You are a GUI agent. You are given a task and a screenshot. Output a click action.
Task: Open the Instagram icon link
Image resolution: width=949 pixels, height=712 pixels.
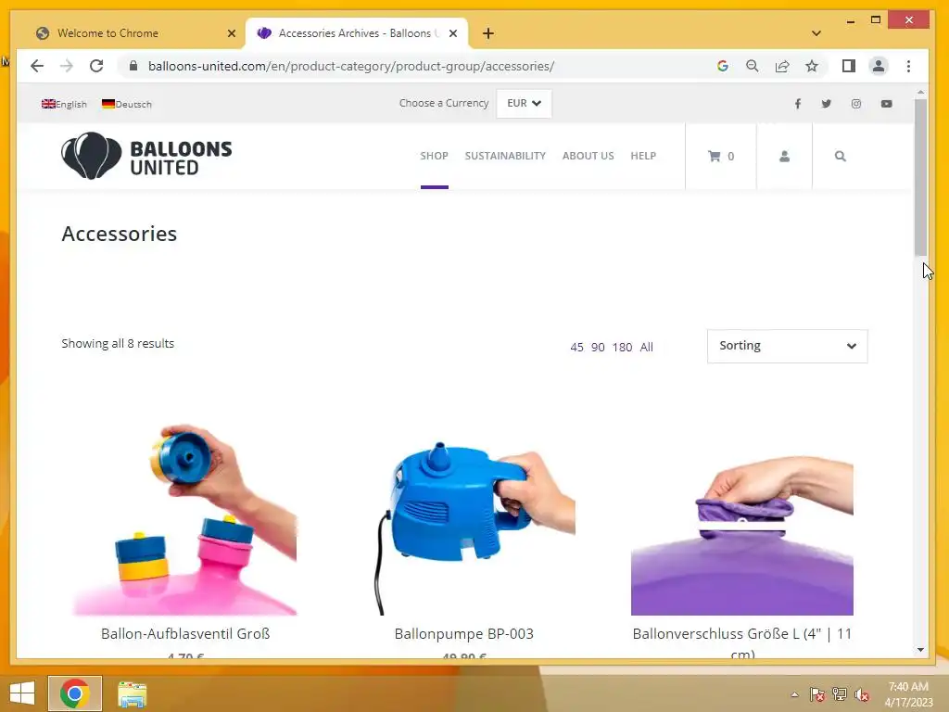[855, 104]
